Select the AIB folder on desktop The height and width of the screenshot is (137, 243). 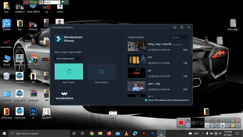pos(33,78)
